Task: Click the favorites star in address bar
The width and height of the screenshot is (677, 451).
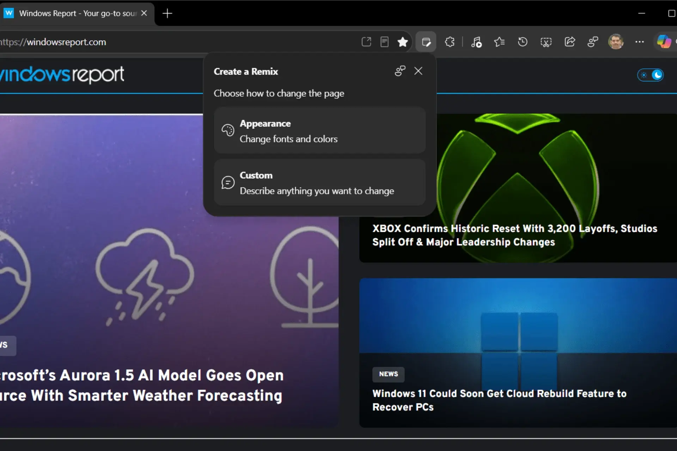Action: point(403,42)
